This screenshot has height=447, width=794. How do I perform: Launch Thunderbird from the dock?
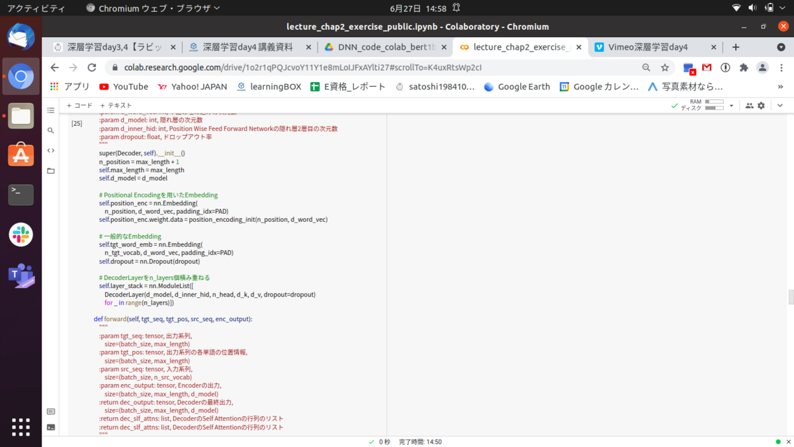click(21, 36)
